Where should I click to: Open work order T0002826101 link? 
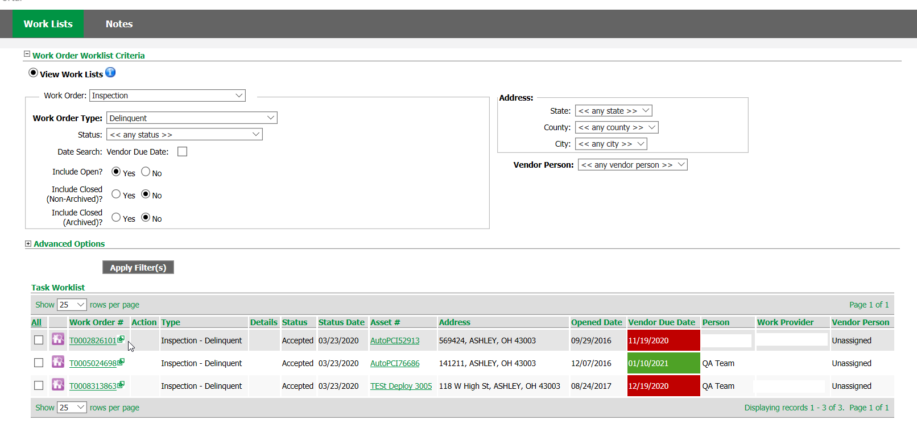click(x=93, y=341)
